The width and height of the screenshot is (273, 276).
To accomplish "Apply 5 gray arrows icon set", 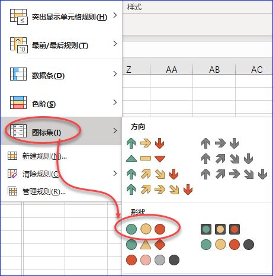I will [x=234, y=174].
